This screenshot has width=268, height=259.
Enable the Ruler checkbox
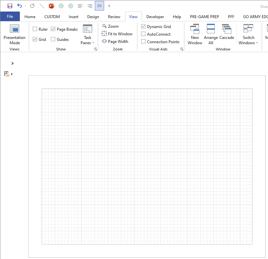35,29
